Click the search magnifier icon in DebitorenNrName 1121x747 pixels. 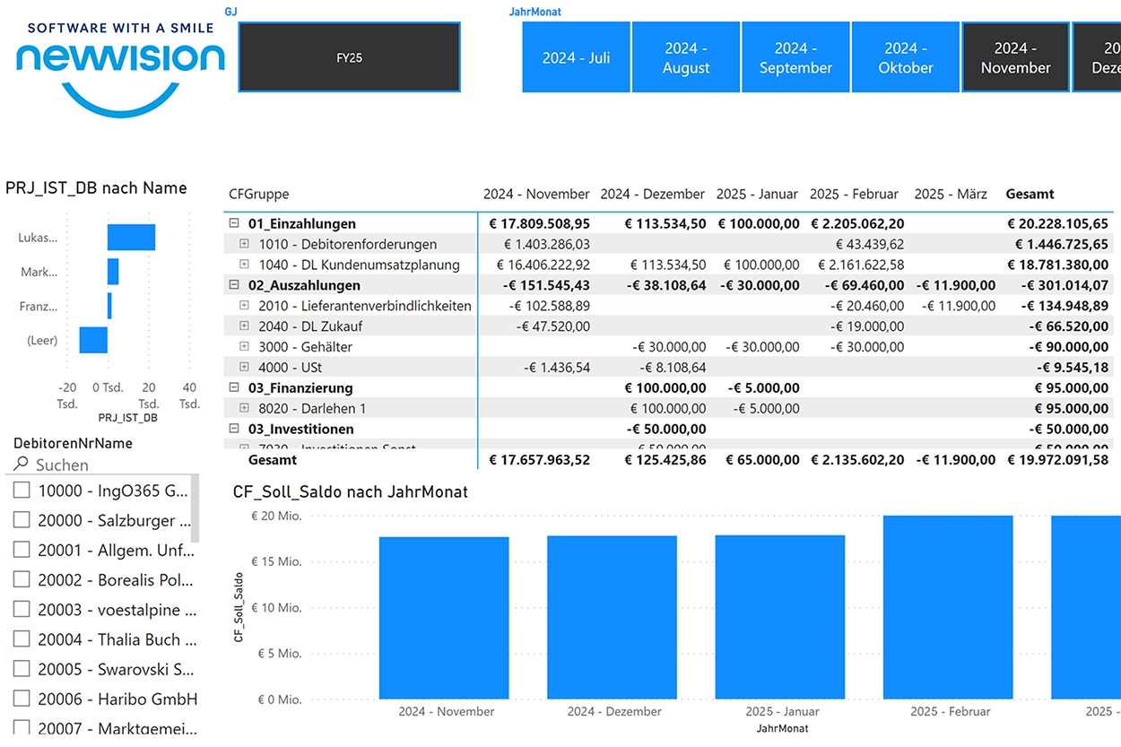22,465
